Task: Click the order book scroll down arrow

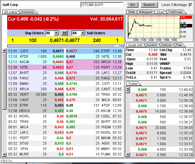Action: click(4, 155)
